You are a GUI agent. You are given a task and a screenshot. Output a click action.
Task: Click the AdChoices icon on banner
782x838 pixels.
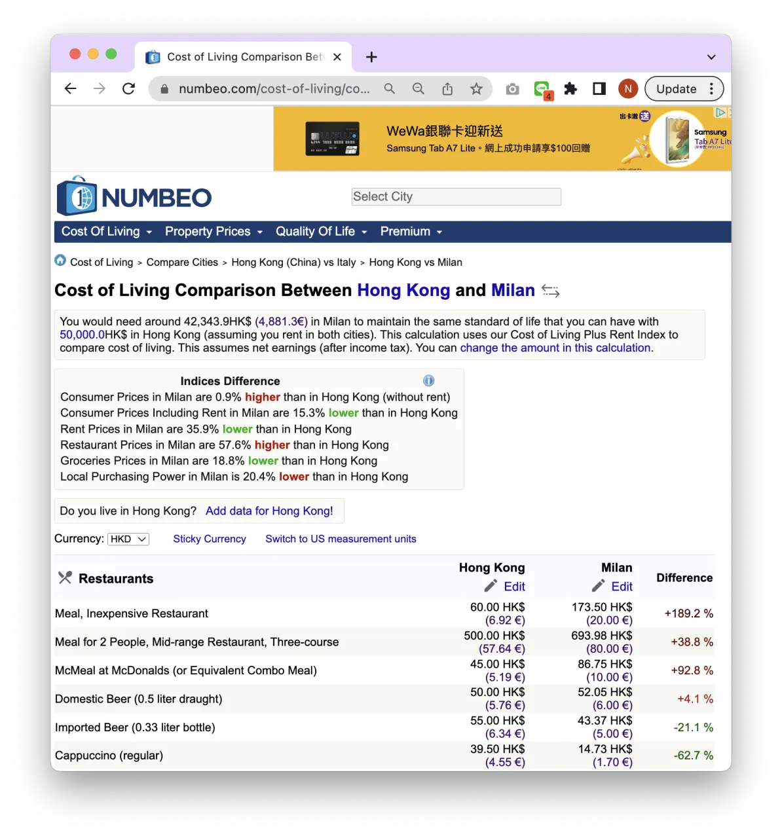720,113
